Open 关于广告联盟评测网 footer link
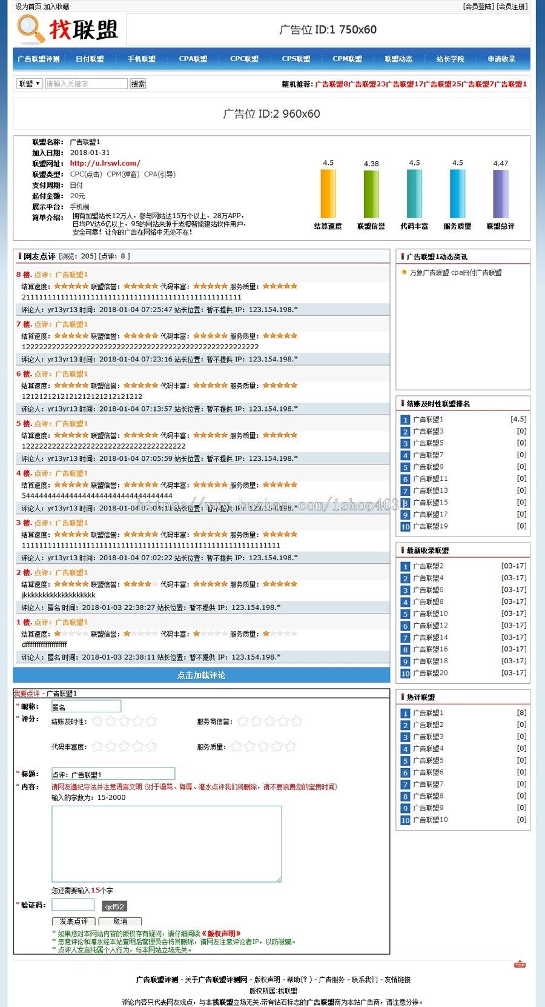The width and height of the screenshot is (545, 1007). tap(216, 980)
